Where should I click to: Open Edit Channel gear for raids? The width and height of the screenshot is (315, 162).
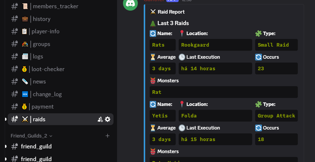click(108, 119)
